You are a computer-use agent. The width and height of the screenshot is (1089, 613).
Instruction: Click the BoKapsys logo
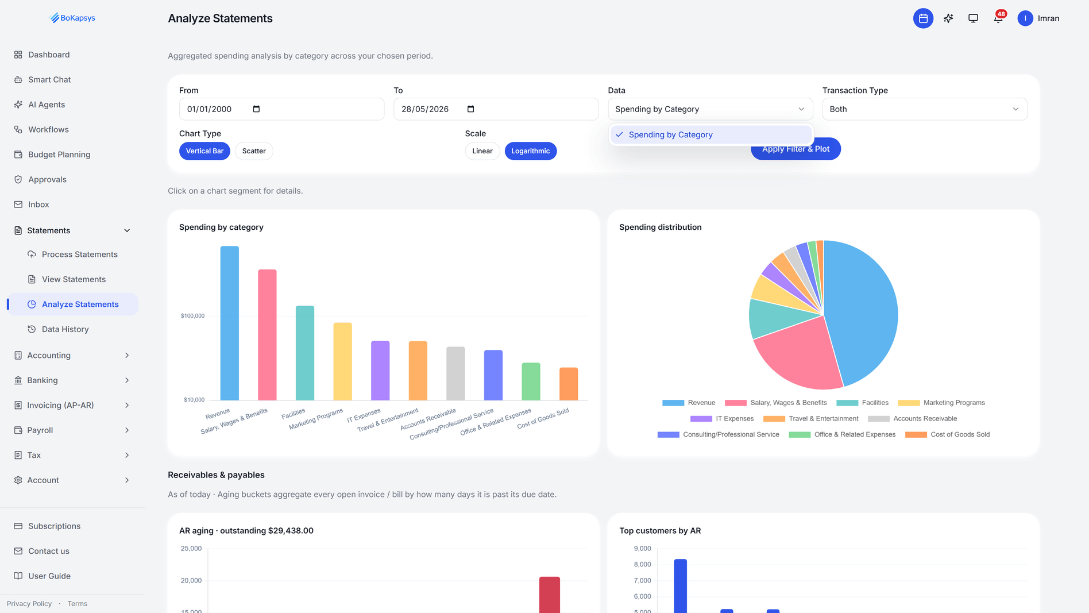[x=72, y=18]
